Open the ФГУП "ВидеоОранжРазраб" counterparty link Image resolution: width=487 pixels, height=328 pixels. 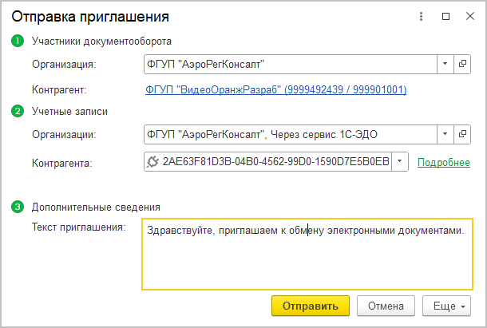coord(276,90)
